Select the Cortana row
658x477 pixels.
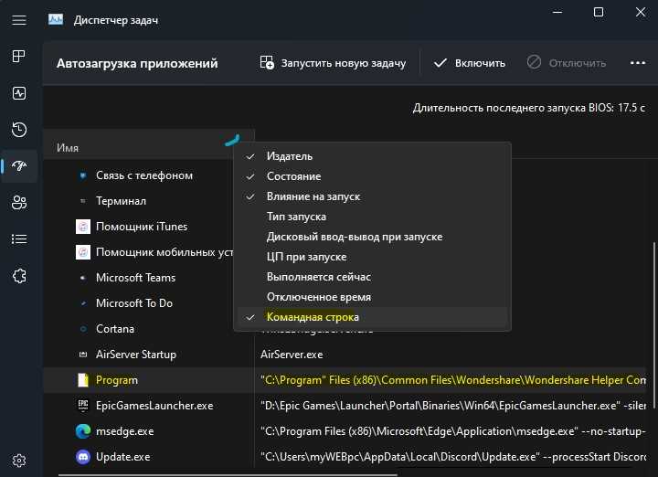pyautogui.click(x=115, y=329)
